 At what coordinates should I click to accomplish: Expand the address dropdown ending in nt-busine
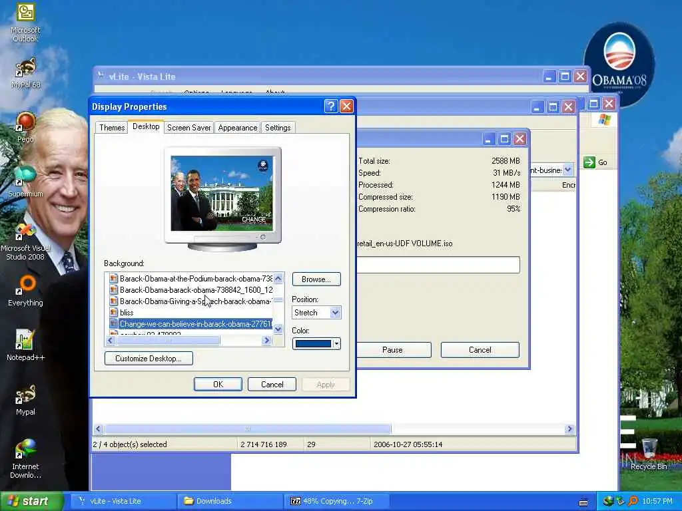pos(567,170)
